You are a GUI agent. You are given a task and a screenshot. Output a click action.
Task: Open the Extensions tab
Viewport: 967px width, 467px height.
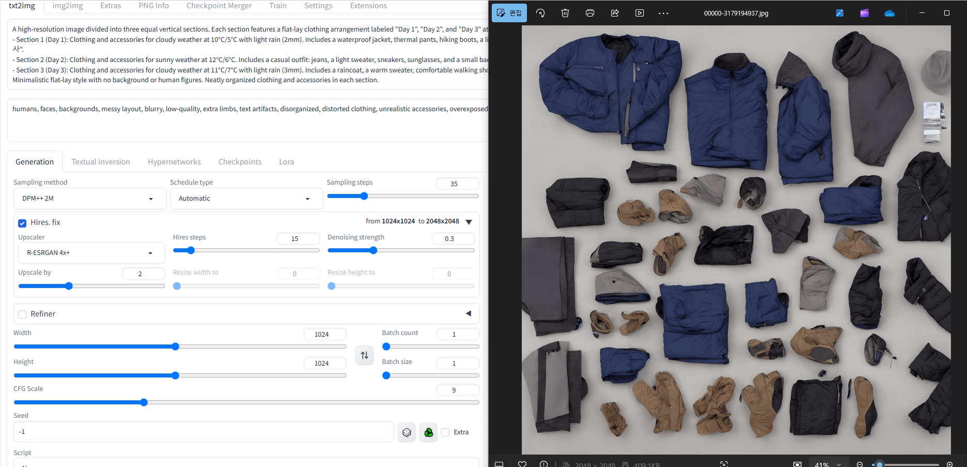[368, 6]
